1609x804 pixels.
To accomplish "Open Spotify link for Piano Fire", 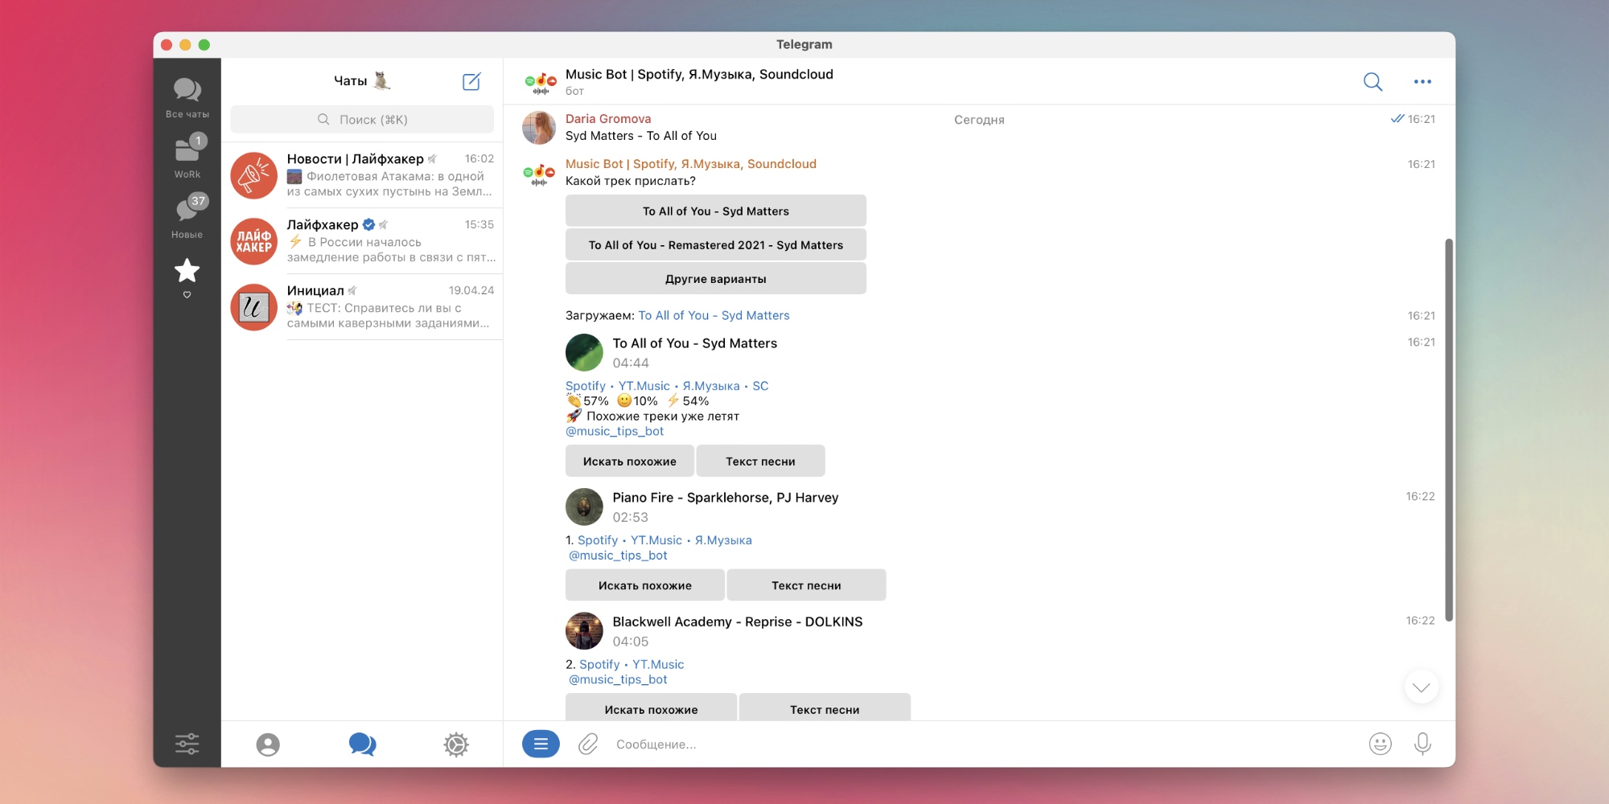I will click(x=598, y=540).
